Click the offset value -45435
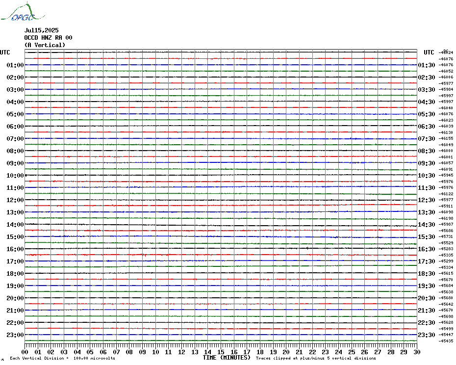The height and width of the screenshot is (365, 456). point(446,341)
